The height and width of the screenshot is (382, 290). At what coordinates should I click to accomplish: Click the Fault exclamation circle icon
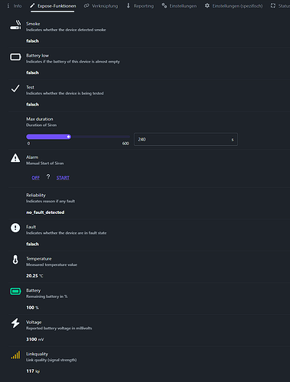15,228
